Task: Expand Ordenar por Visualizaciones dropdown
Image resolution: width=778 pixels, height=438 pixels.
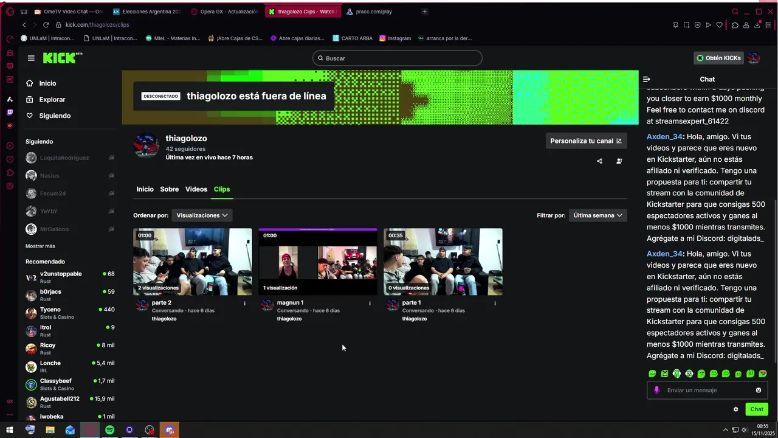Action: [202, 215]
